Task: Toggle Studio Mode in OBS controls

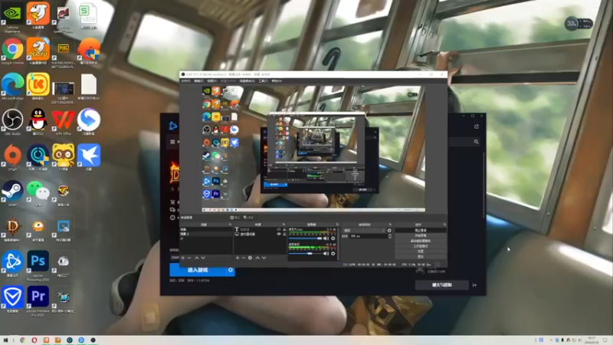Action: point(421,246)
